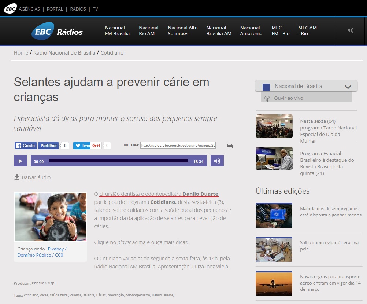
Task: Click Ouvir ao vivo live listening
Action: (288, 98)
